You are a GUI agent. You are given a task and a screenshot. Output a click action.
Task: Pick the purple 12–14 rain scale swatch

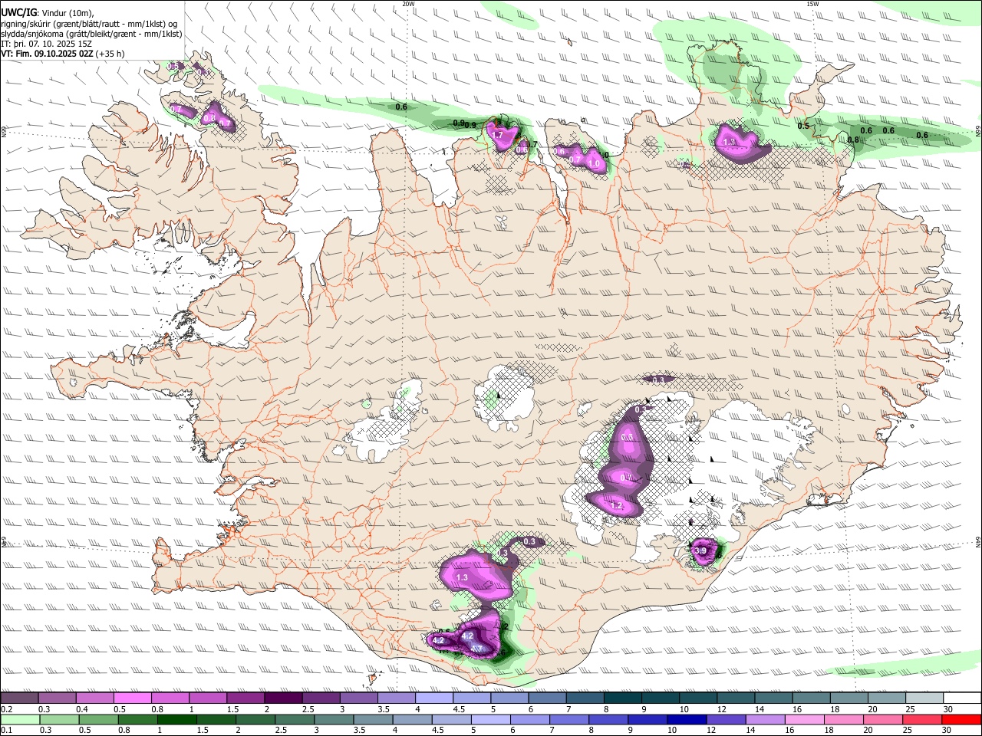[727, 719]
